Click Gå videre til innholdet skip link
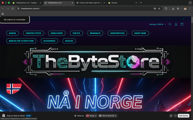 [15, 20]
